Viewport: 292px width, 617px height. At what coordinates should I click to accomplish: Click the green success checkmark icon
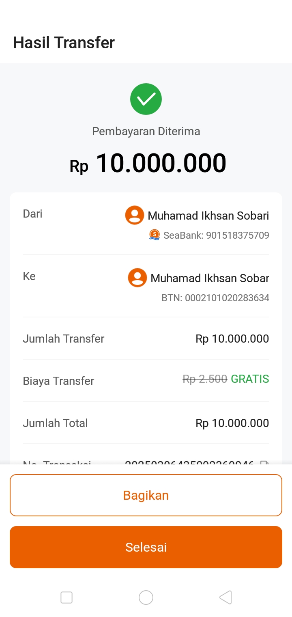(146, 99)
